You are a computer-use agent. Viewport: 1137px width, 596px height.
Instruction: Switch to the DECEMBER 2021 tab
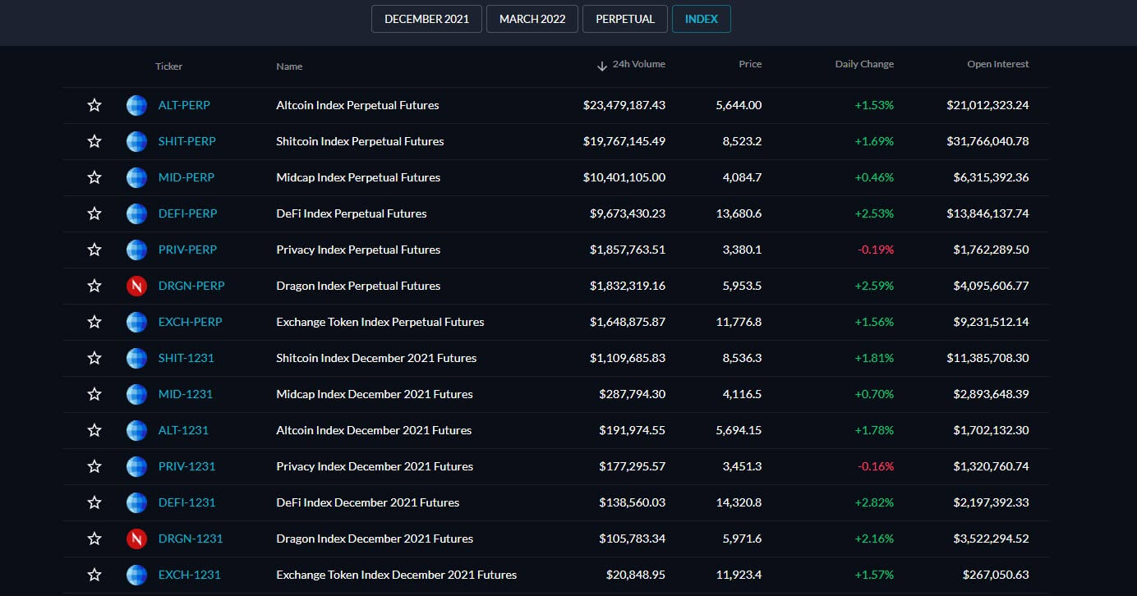click(x=426, y=19)
